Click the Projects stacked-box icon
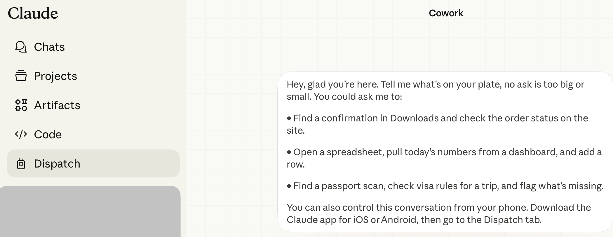613x237 pixels. [x=21, y=76]
